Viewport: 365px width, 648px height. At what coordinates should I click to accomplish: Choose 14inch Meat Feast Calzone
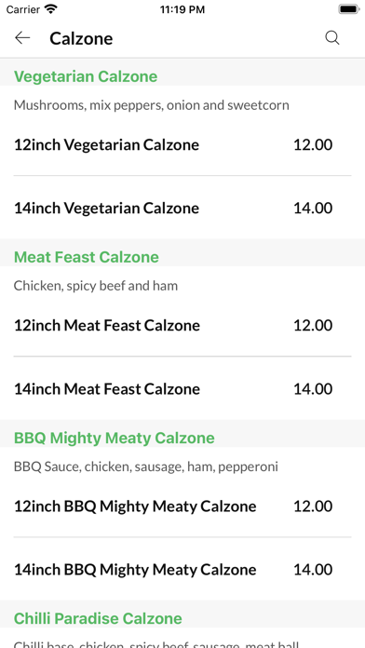coord(182,388)
